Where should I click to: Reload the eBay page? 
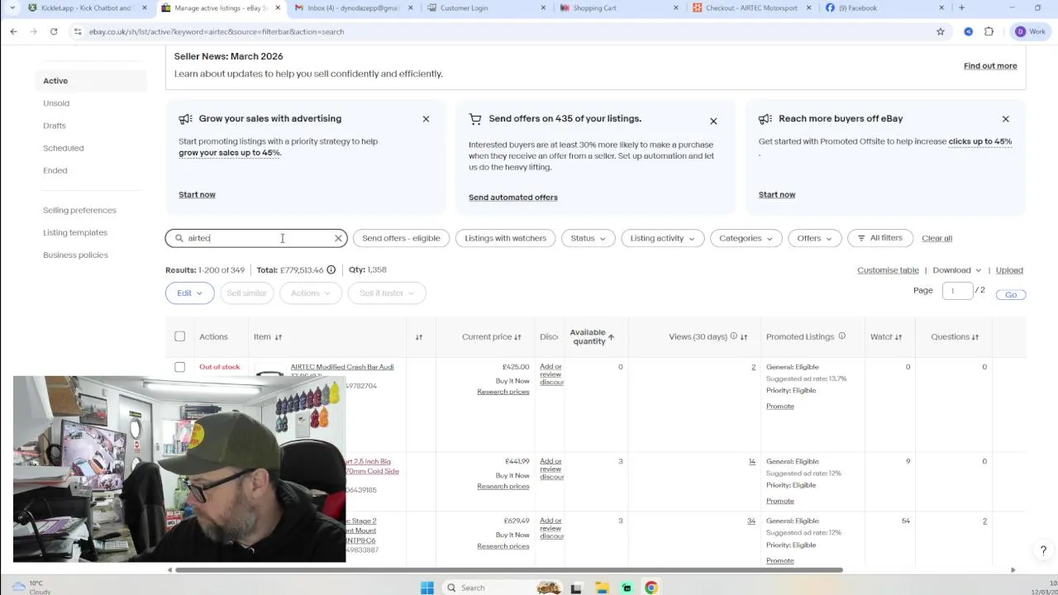click(54, 31)
